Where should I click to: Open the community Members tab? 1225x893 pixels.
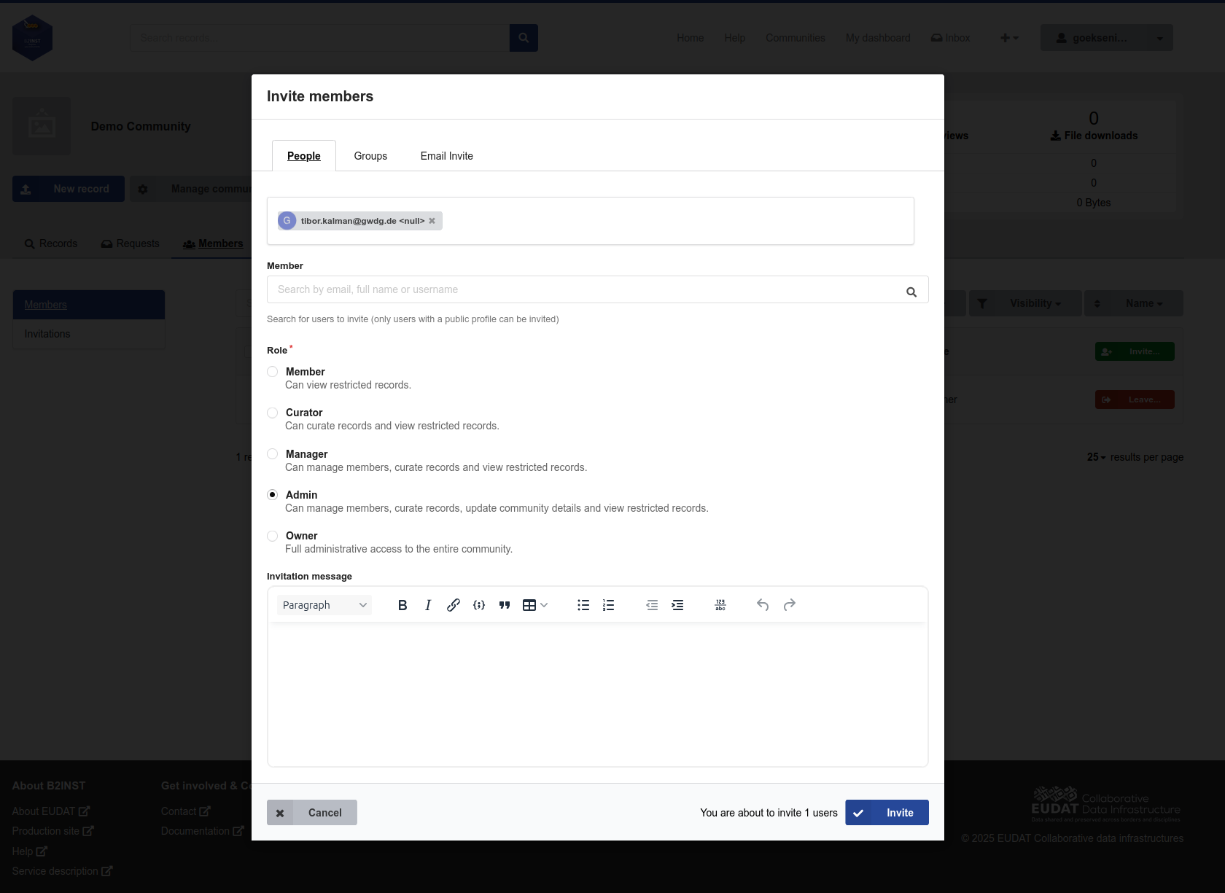213,243
